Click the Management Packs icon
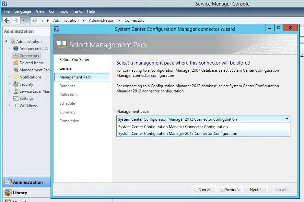The width and height of the screenshot is (304, 202). coord(16,70)
